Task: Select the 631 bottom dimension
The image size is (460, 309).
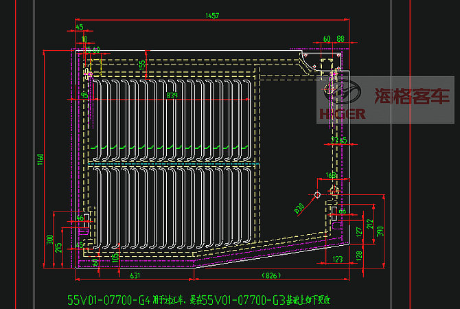Action: tap(135, 276)
